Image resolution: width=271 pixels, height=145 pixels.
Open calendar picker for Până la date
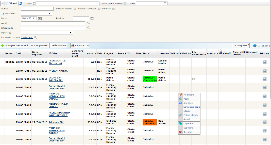point(92,18)
